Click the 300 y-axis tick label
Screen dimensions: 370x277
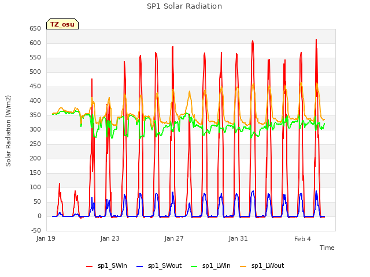[35, 129]
